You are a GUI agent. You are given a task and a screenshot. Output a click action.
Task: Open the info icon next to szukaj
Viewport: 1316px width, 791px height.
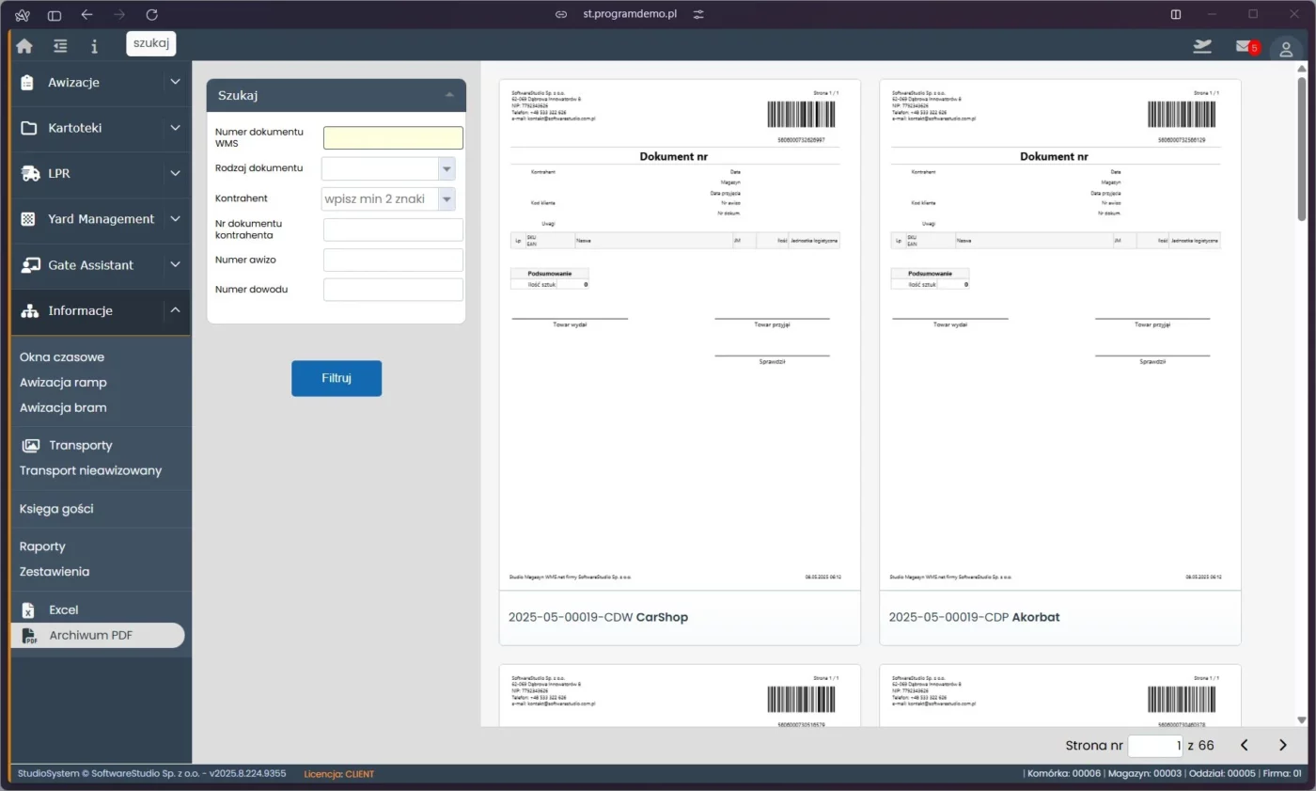94,45
